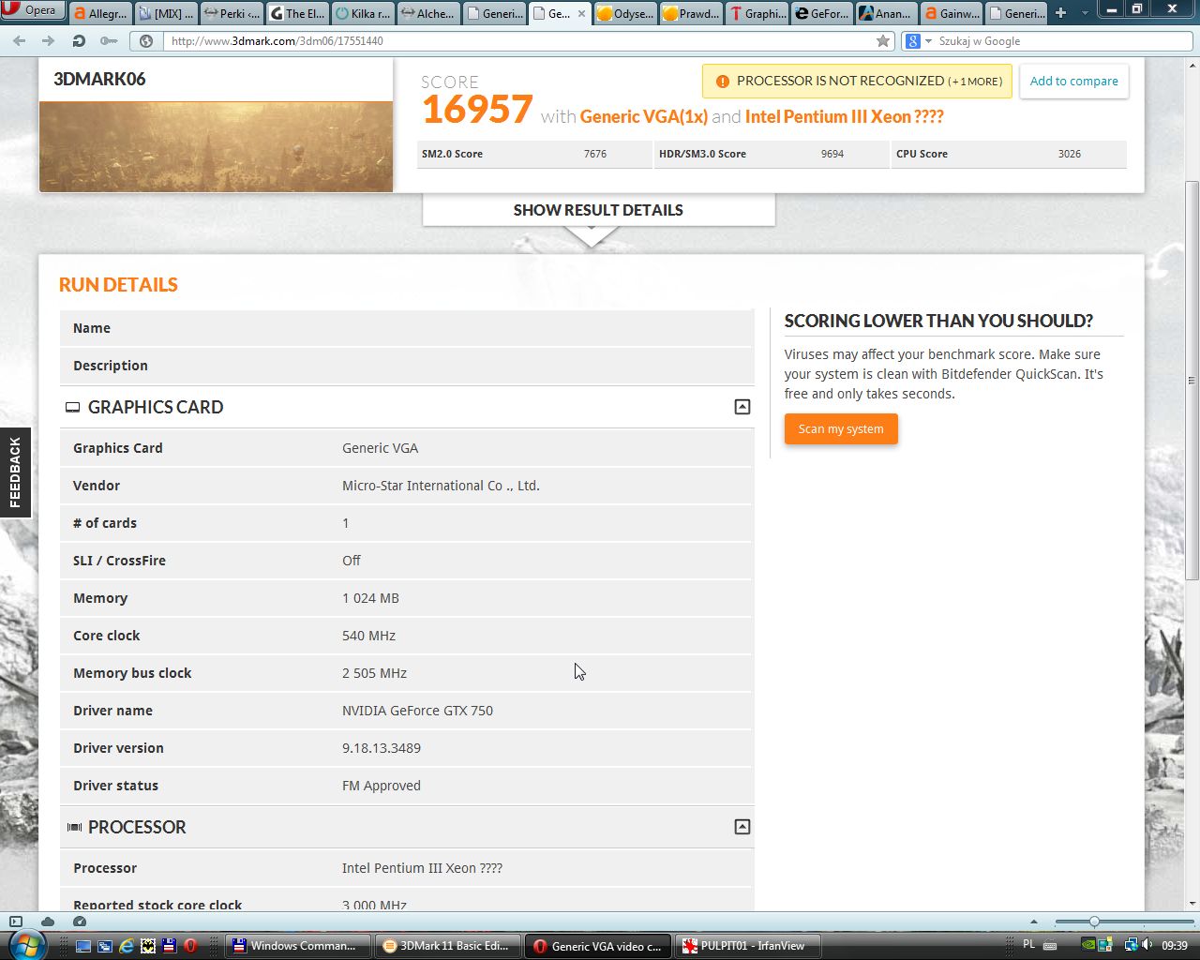The height and width of the screenshot is (960, 1200).
Task: Click the globe site info icon
Action: pos(146,41)
